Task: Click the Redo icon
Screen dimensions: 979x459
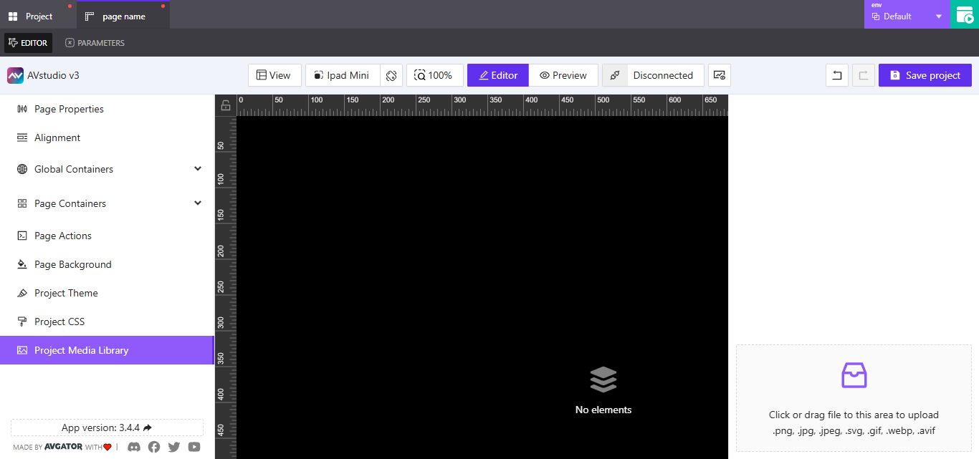Action: click(863, 74)
